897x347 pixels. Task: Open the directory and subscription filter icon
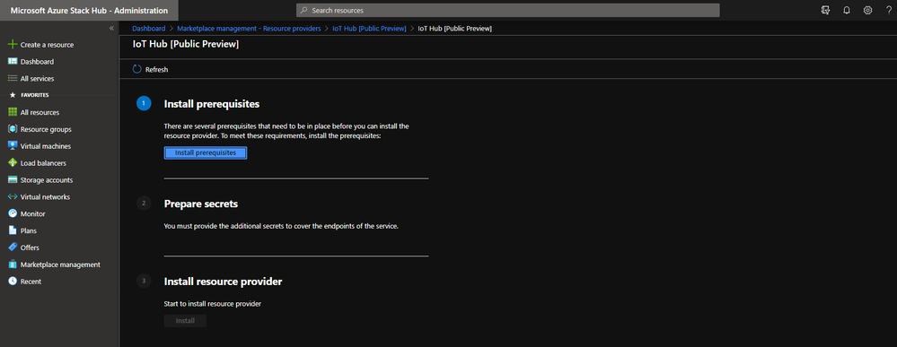click(x=825, y=10)
